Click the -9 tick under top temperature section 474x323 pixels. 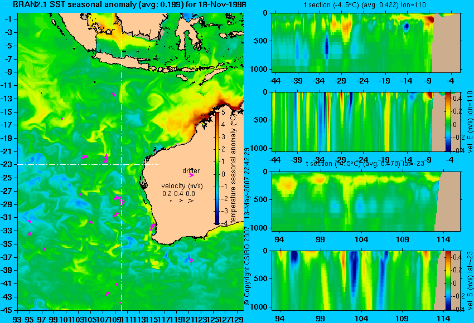[x=428, y=81]
